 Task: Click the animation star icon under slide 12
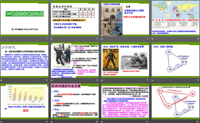pos(152,122)
